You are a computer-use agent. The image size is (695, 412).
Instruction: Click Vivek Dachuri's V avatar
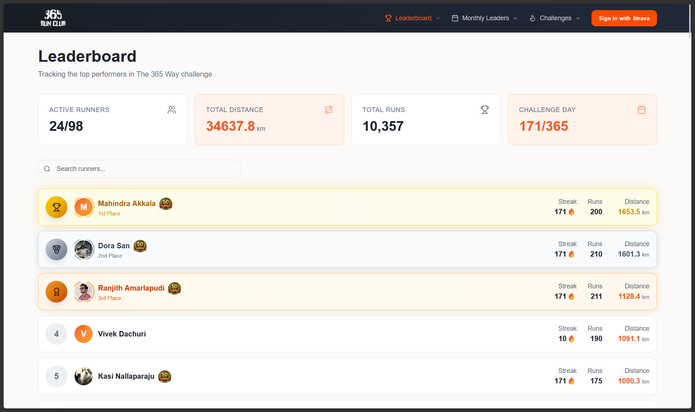coord(84,334)
